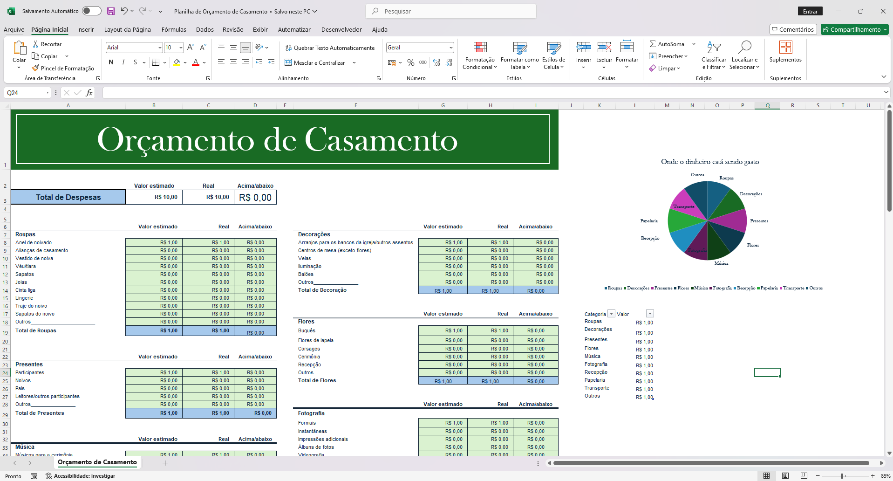Click the font color A icon
The image size is (893, 481).
[x=196, y=62]
